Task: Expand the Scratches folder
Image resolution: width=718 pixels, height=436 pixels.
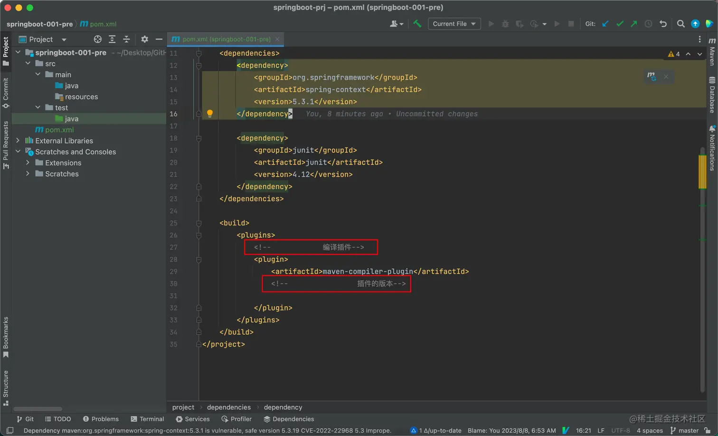Action: pyautogui.click(x=28, y=173)
